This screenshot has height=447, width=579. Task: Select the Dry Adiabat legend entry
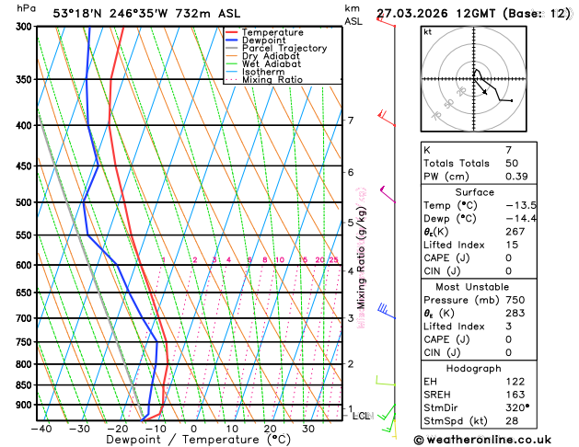coord(271,56)
